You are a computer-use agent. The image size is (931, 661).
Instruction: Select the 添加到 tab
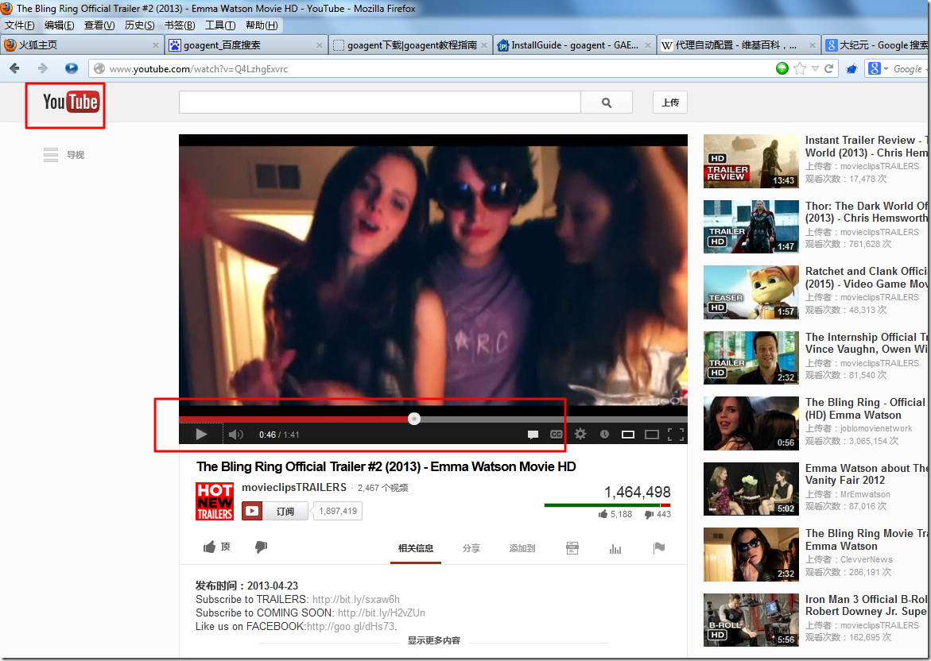522,548
